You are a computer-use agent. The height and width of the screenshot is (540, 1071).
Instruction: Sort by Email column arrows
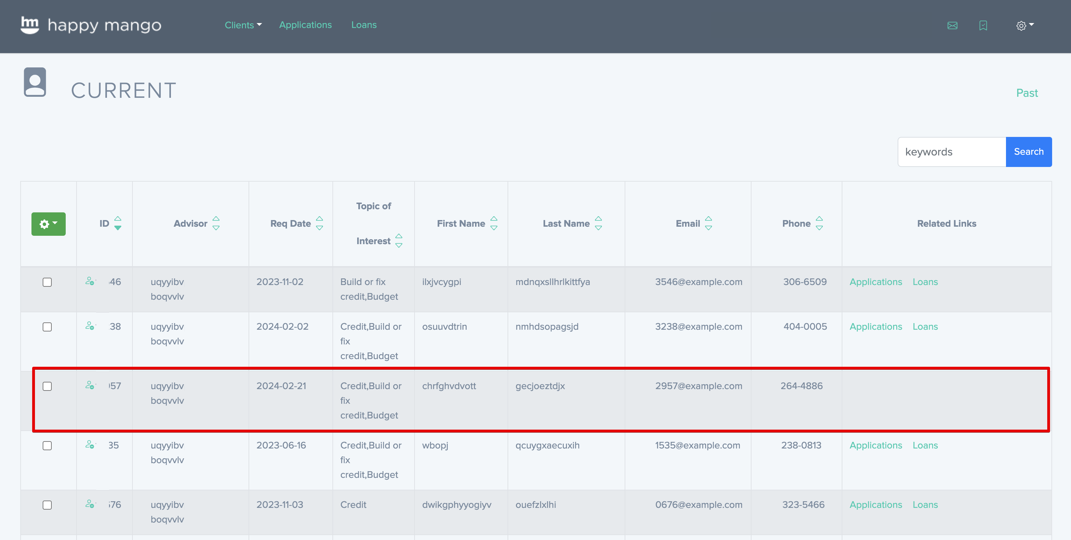(709, 224)
